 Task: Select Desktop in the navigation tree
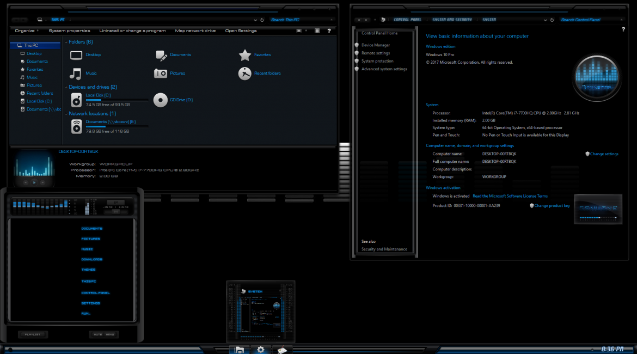point(34,54)
